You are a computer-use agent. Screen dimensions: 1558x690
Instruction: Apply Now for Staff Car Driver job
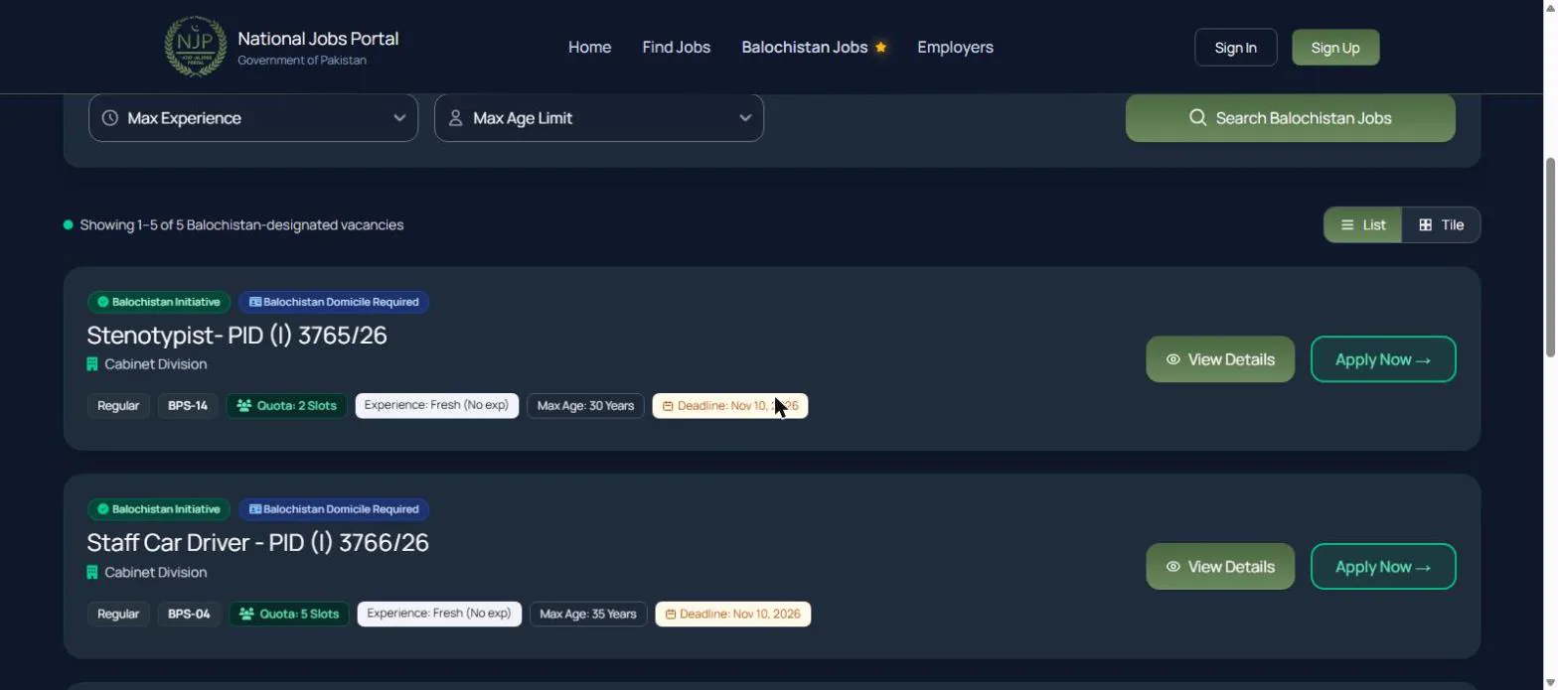point(1383,567)
